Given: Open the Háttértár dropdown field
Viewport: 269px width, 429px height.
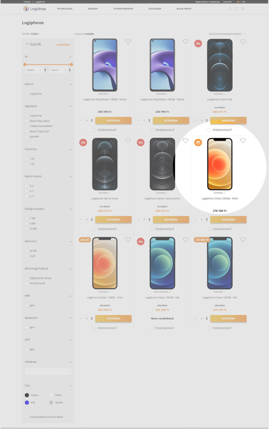Looking at the screenshot, I should click(x=48, y=371).
